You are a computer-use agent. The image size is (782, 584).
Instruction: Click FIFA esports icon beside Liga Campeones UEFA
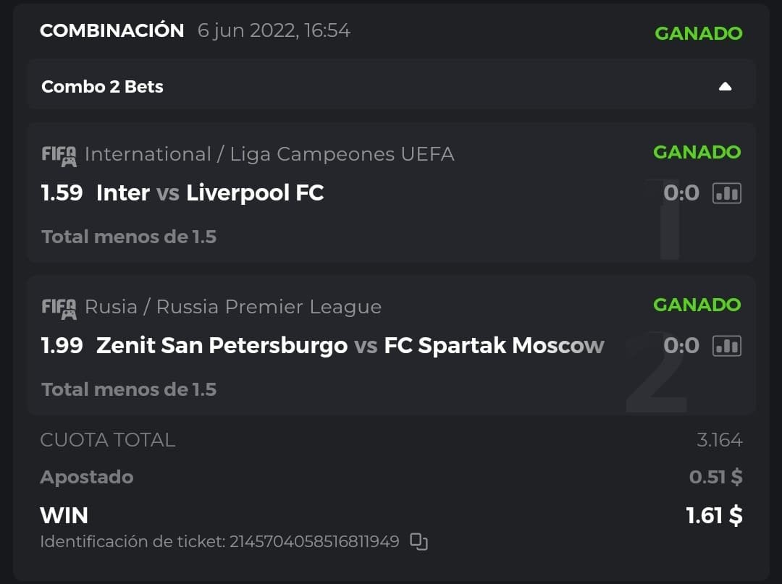[x=59, y=155]
